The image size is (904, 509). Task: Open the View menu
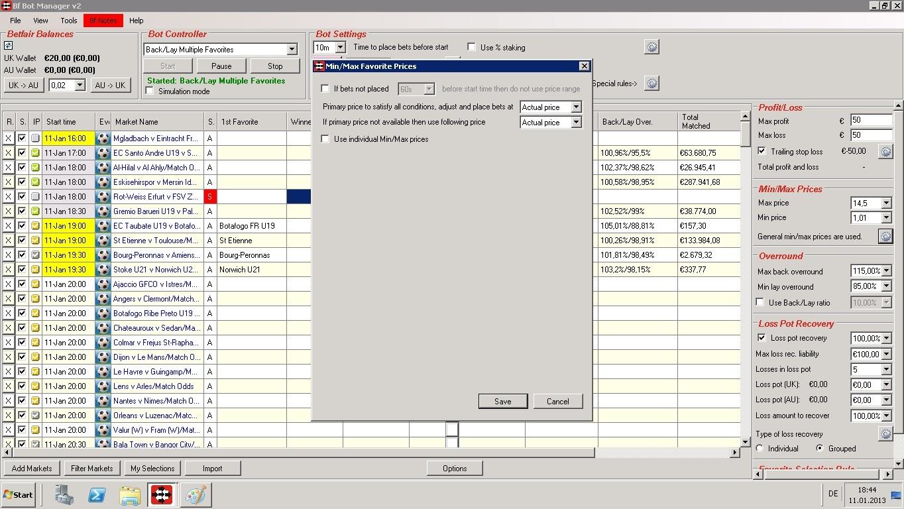tap(40, 21)
